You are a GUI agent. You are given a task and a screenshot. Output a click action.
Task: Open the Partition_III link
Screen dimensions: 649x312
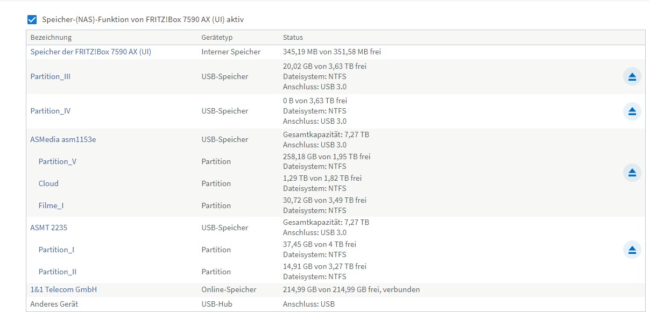tap(51, 76)
